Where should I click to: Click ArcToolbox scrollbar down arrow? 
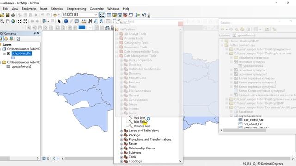click(180, 161)
